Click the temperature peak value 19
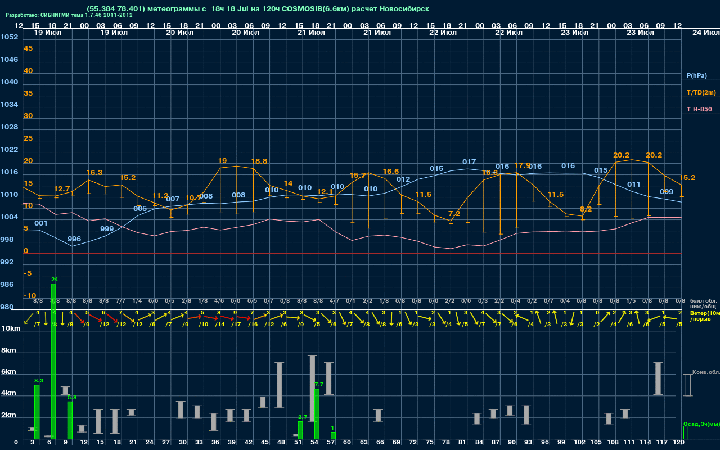Image resolution: width=720 pixels, height=450 pixels. 222,161
